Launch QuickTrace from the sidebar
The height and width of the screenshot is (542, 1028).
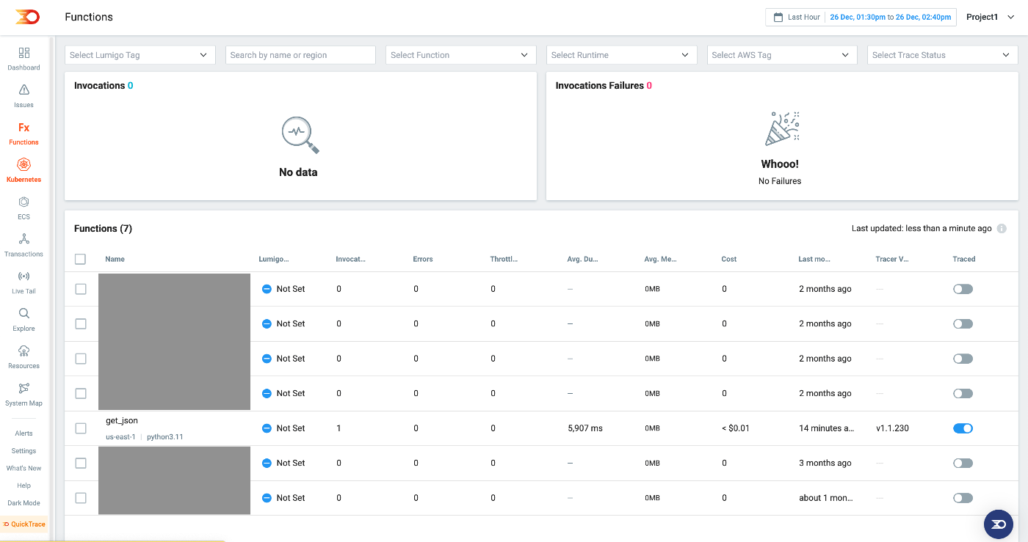point(24,524)
